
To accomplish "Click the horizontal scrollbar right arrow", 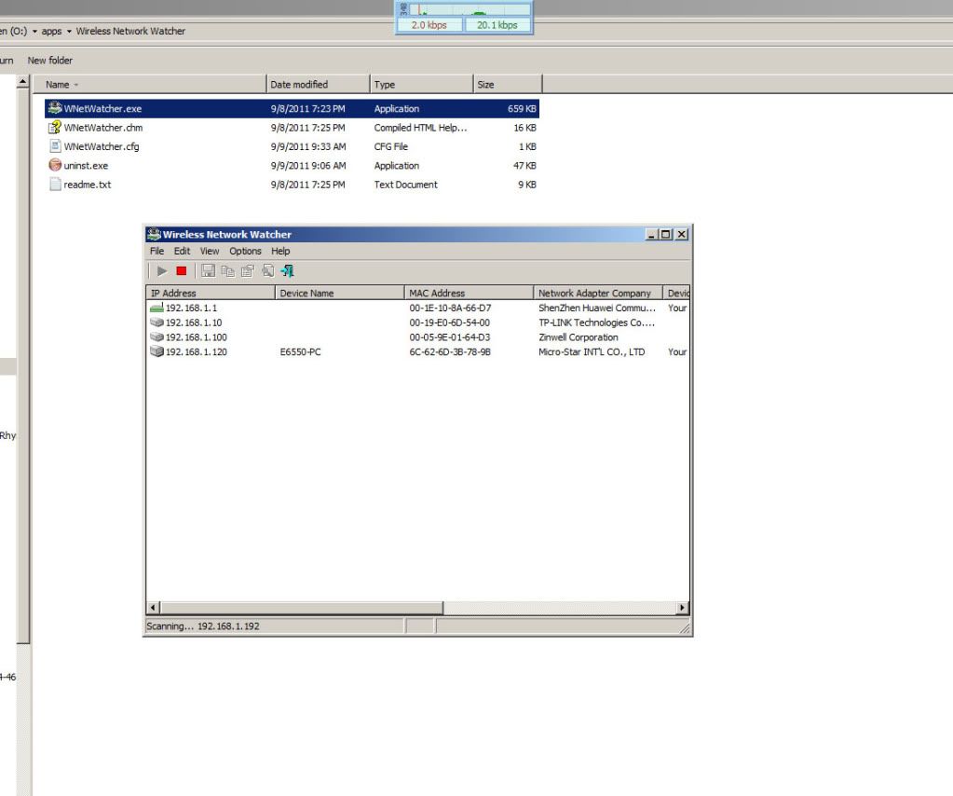I will click(682, 608).
